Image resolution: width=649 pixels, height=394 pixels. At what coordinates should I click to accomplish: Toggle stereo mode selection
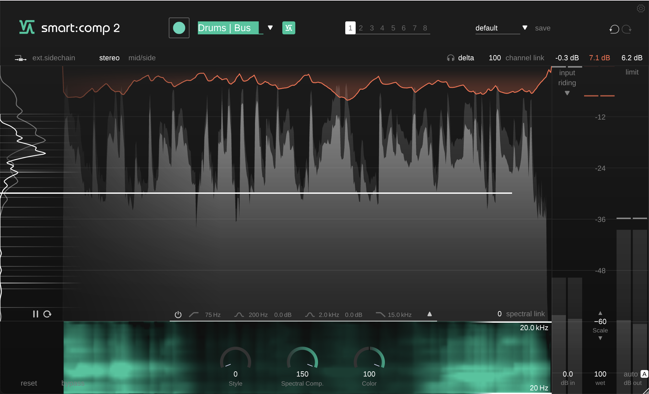tap(109, 57)
